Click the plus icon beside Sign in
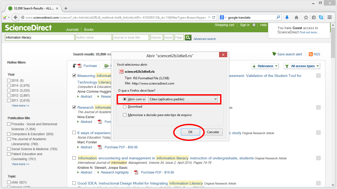Screen dimensions: 337x189 [x=254, y=25]
